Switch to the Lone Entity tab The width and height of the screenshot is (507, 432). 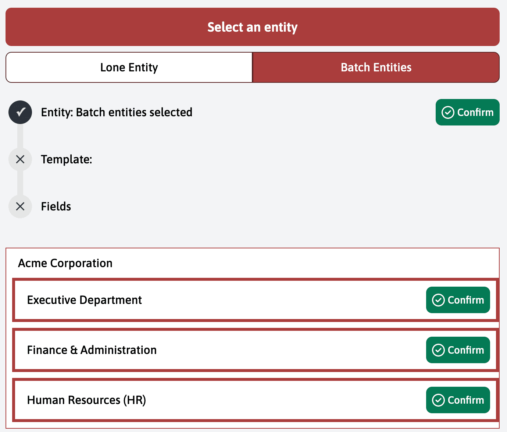(129, 68)
